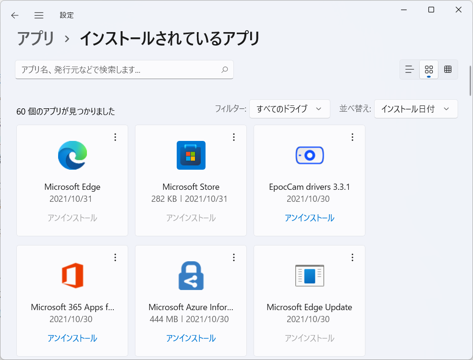This screenshot has height=360, width=473.
Task: Click the Azure Information Protection lock icon
Action: pyautogui.click(x=191, y=276)
